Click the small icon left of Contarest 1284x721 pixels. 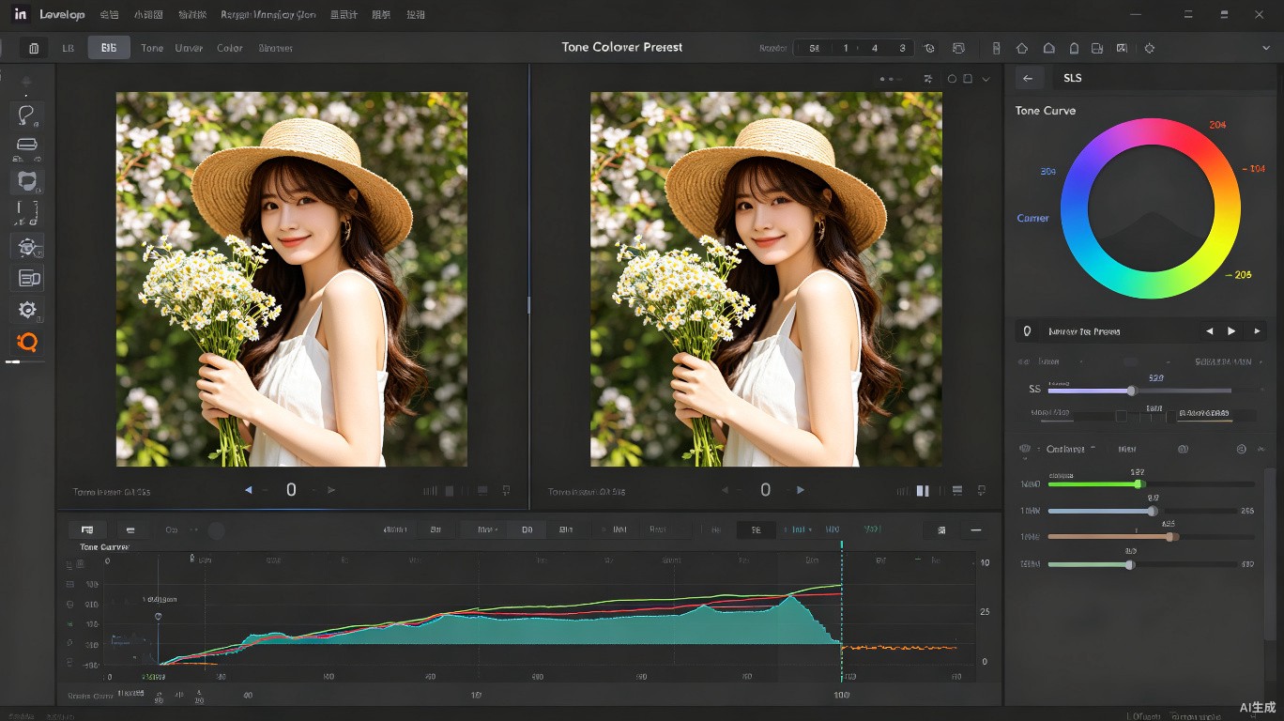pos(1025,449)
